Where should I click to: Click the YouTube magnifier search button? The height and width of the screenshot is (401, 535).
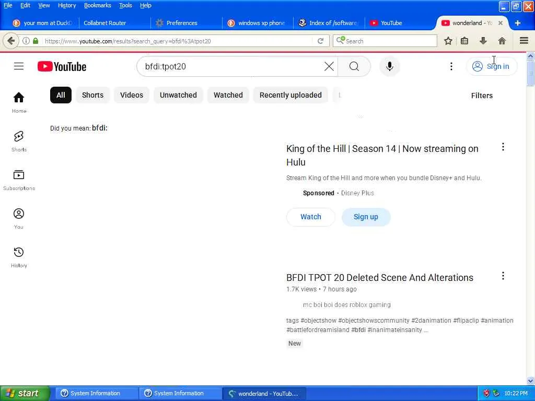tap(354, 66)
